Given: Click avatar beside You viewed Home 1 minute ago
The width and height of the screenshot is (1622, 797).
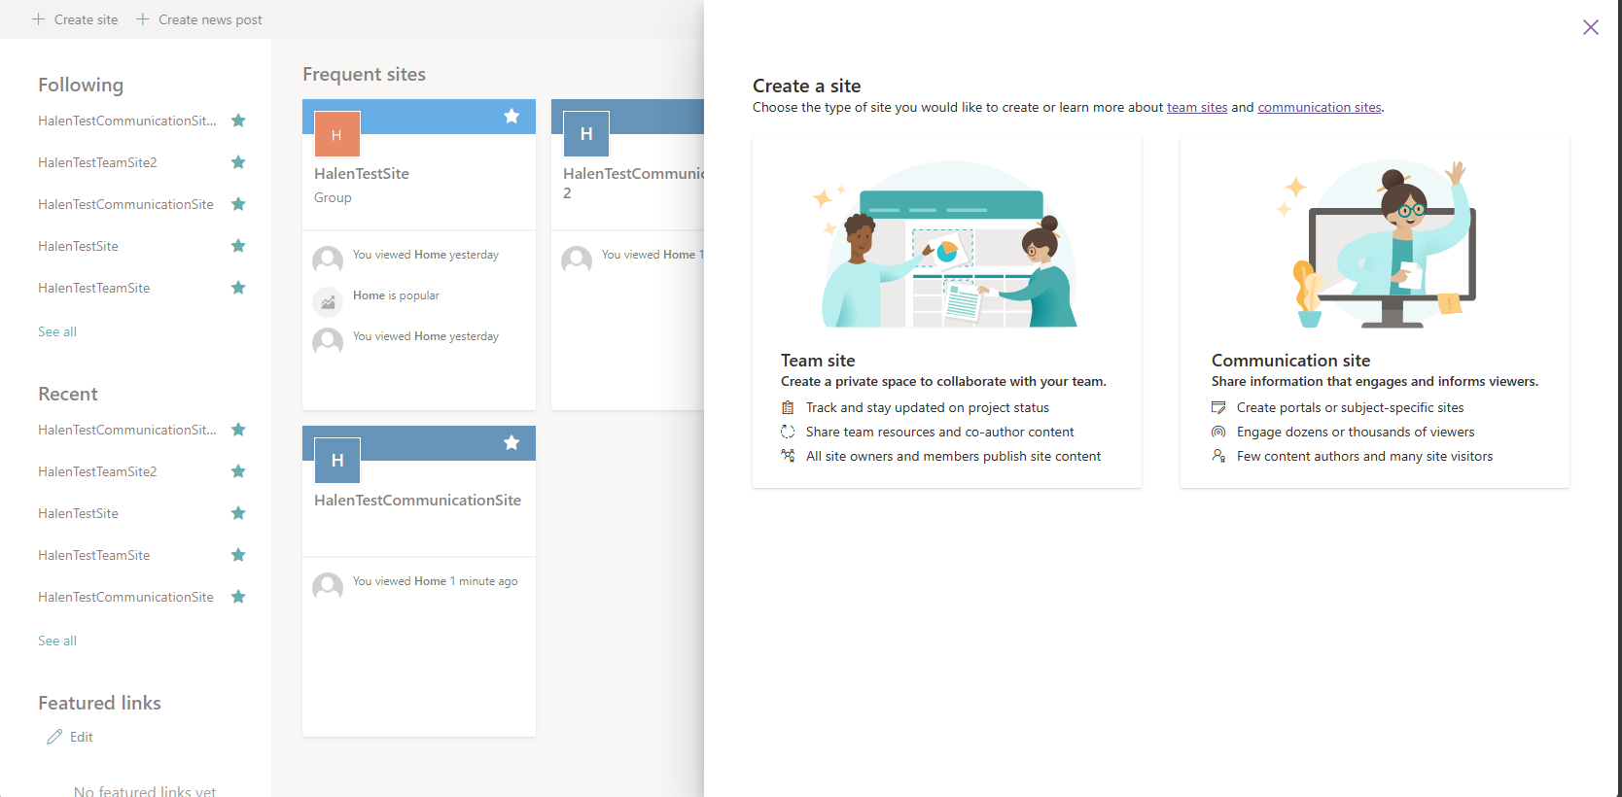Looking at the screenshot, I should pos(328,587).
